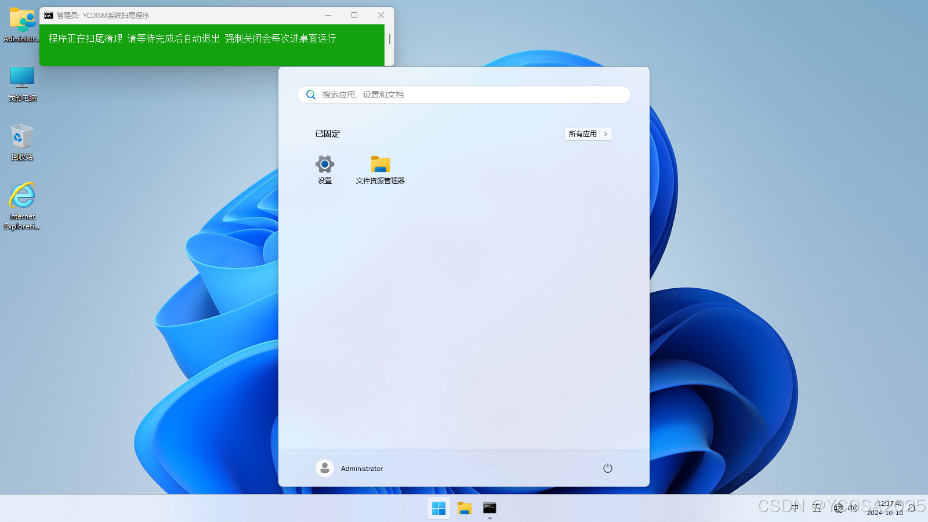Click the Start menu search box
This screenshot has width=928, height=522.
tap(464, 95)
